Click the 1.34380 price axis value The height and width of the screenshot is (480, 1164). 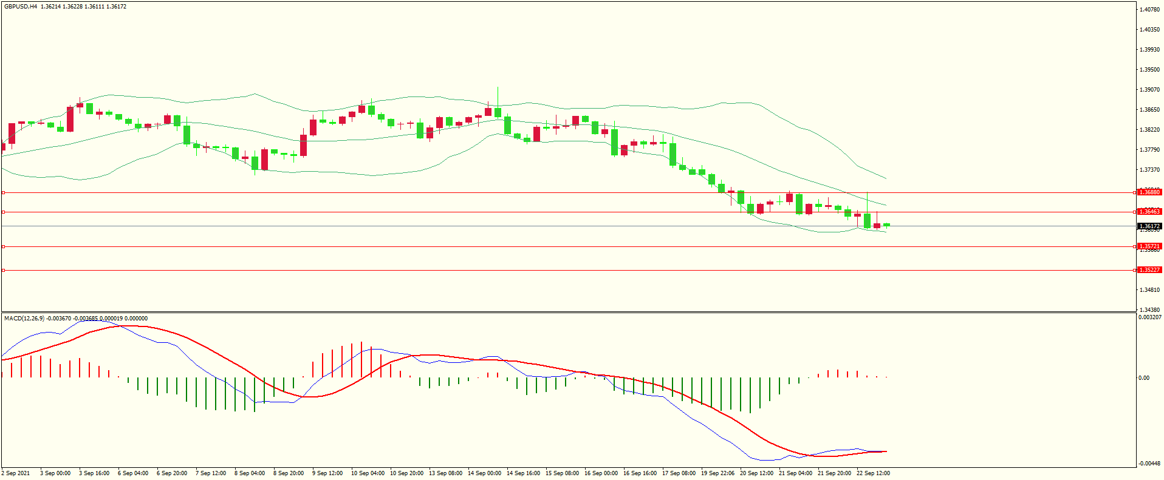[x=1150, y=310]
